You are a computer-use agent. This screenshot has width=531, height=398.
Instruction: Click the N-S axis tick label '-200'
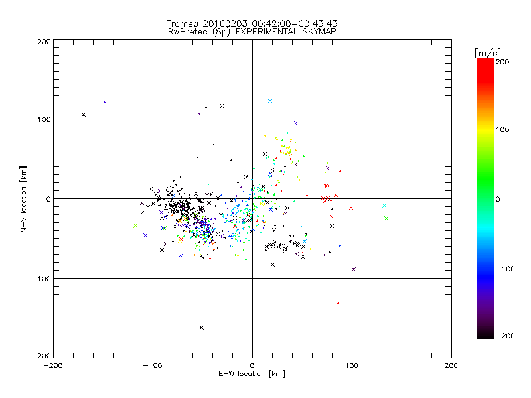click(x=41, y=356)
